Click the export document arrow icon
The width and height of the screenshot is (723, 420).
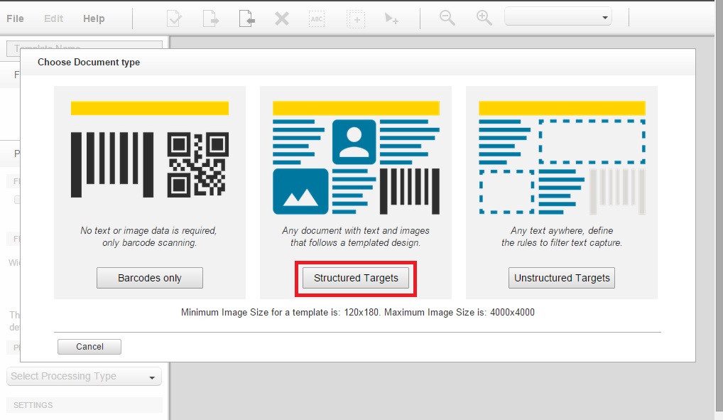(211, 19)
